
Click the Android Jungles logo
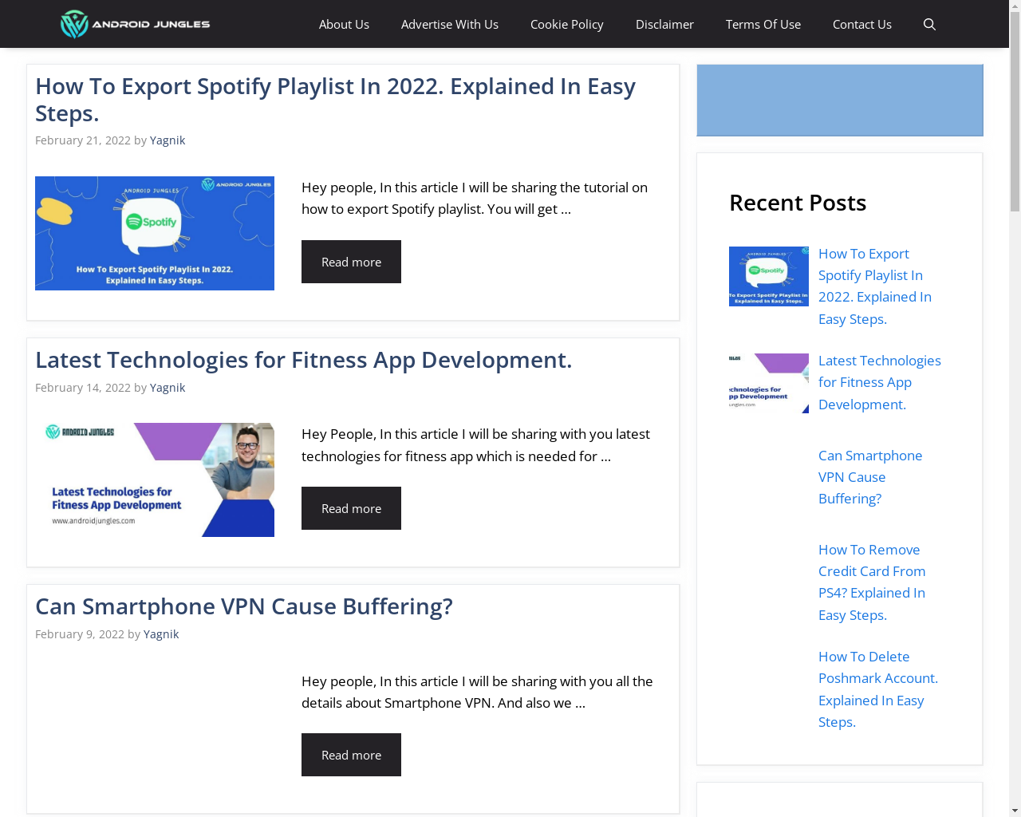coord(136,24)
